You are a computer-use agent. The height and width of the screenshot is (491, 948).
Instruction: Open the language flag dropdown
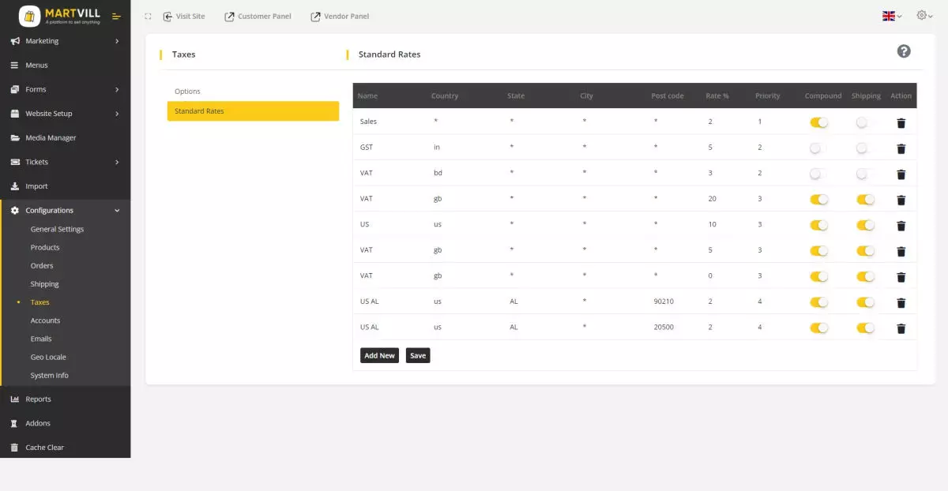tap(892, 16)
